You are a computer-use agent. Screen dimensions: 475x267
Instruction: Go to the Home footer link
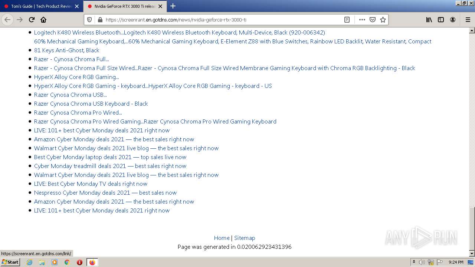tap(222, 238)
